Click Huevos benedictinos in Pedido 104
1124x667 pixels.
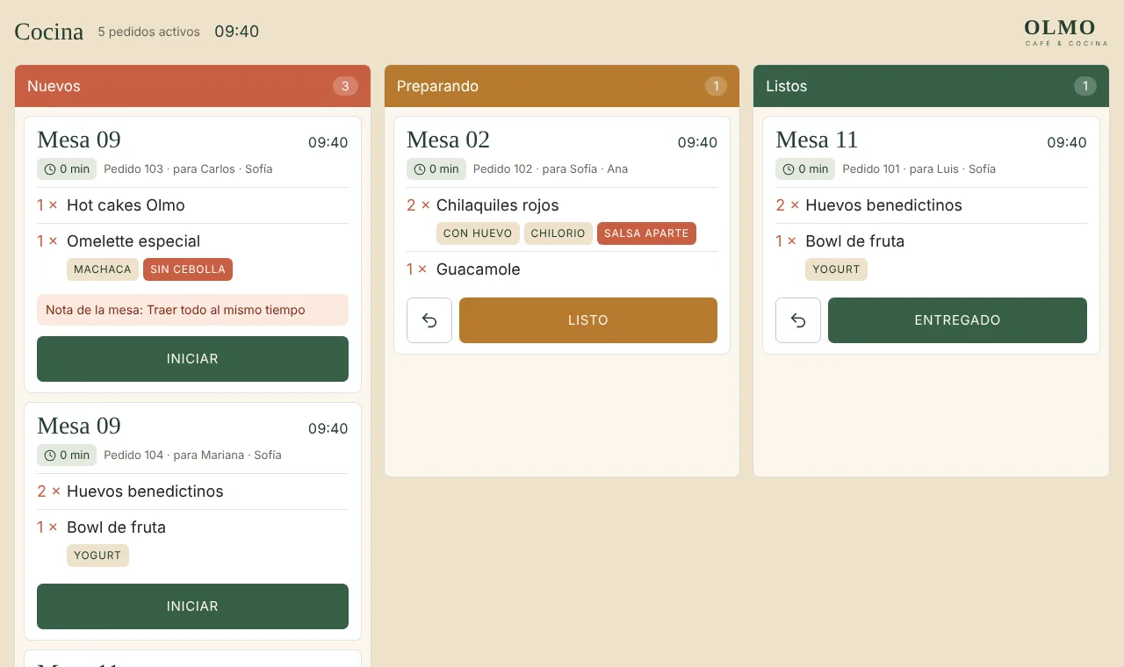(145, 491)
